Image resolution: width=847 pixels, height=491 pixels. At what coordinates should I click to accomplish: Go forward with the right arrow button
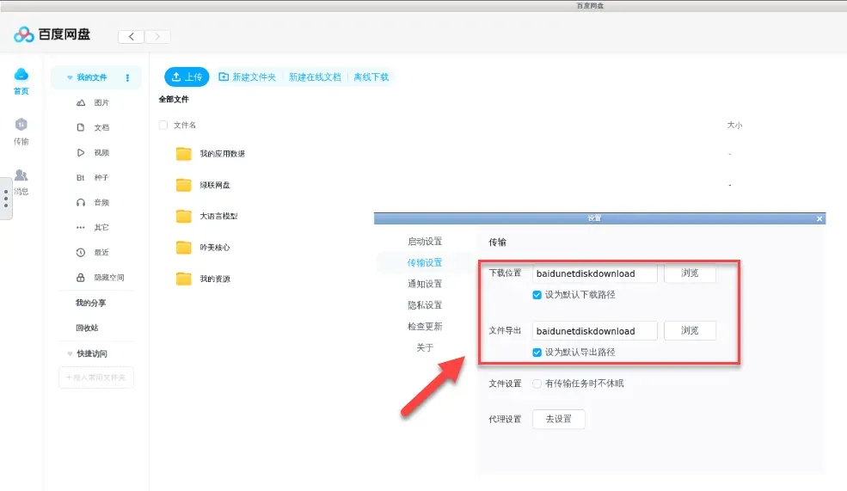pyautogui.click(x=157, y=37)
